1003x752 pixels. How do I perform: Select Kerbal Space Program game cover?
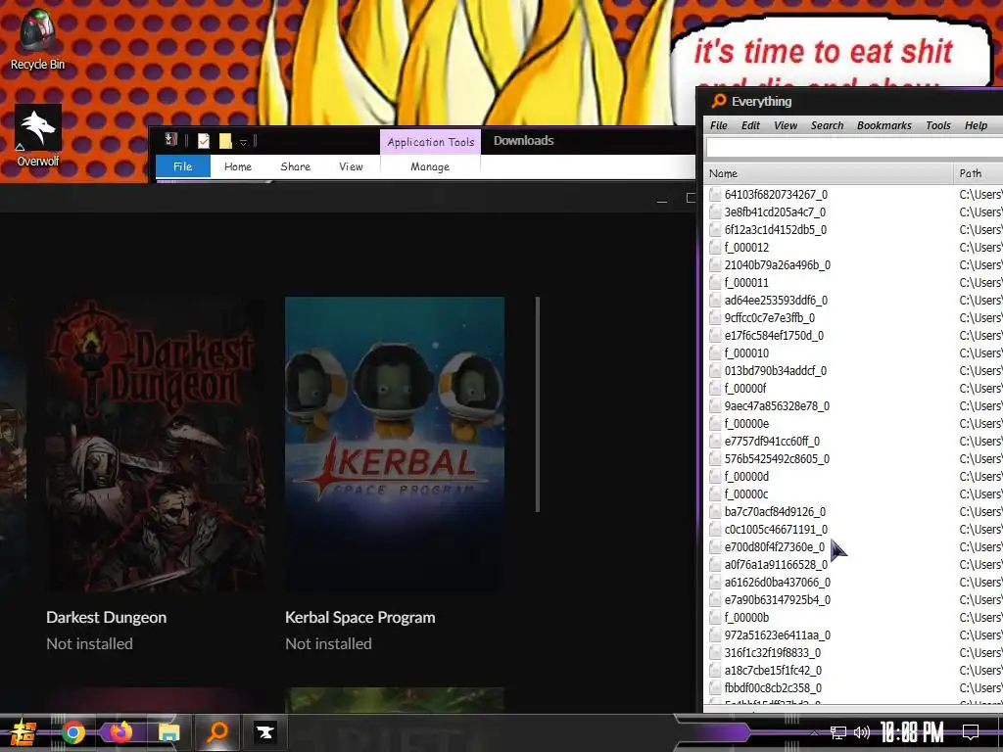click(x=395, y=444)
